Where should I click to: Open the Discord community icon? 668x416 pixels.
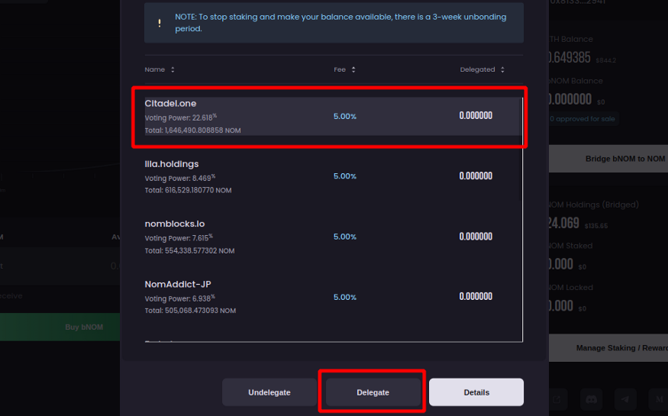click(591, 398)
